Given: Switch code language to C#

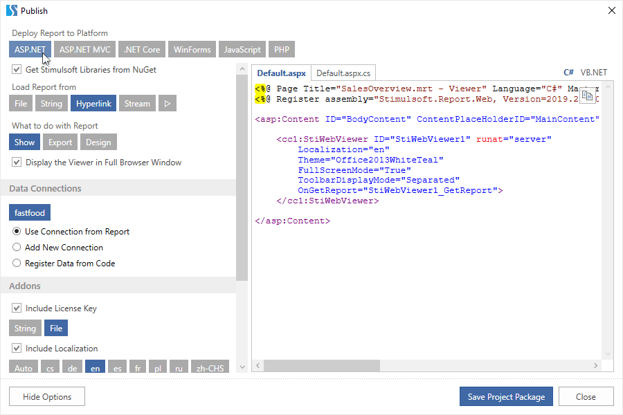Looking at the screenshot, I should (568, 72).
